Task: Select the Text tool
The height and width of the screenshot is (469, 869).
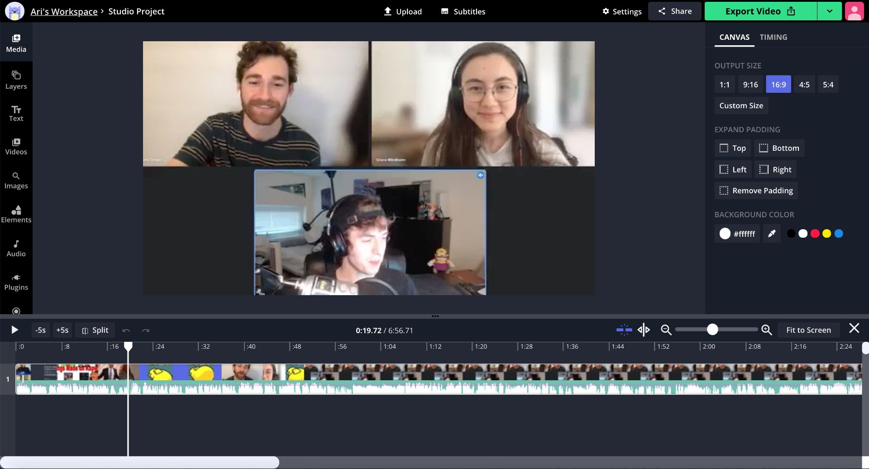Action: (16, 113)
